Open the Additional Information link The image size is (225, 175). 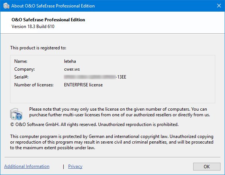tap(27, 166)
